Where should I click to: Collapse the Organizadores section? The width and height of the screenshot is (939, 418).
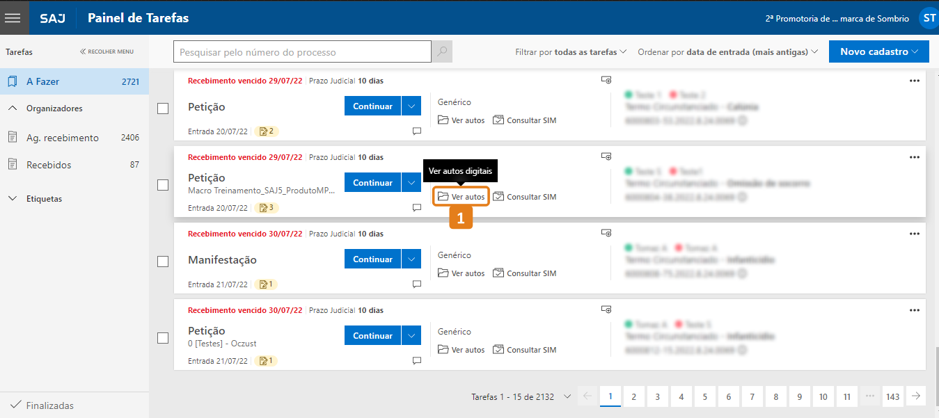[x=13, y=108]
